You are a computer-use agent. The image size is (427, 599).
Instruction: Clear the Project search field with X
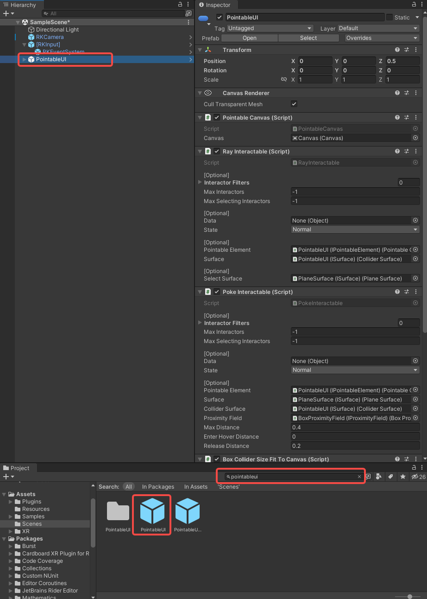(359, 477)
